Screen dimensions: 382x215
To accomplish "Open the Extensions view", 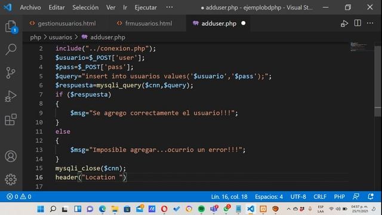I will [x=11, y=119].
